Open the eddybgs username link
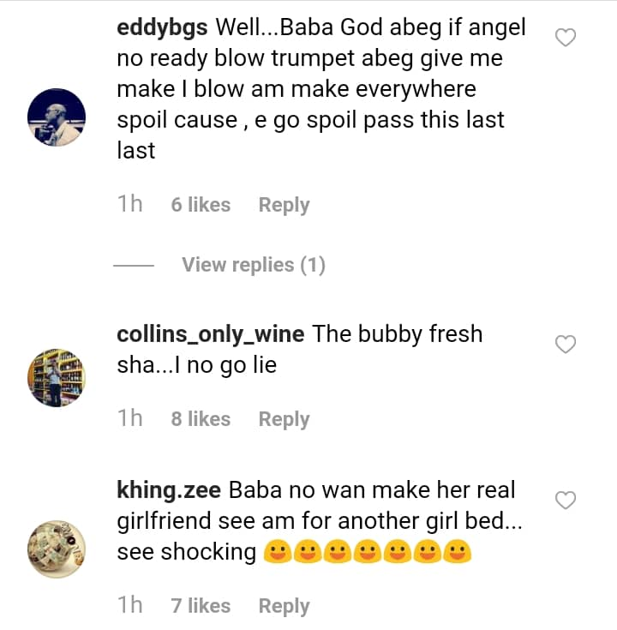This screenshot has height=630, width=617. point(162,27)
